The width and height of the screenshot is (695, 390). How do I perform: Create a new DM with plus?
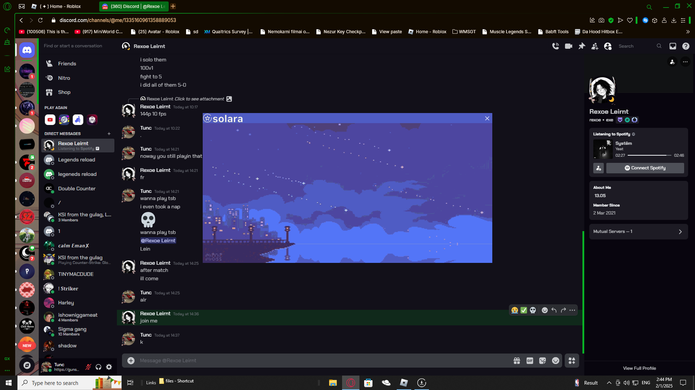pos(109,134)
